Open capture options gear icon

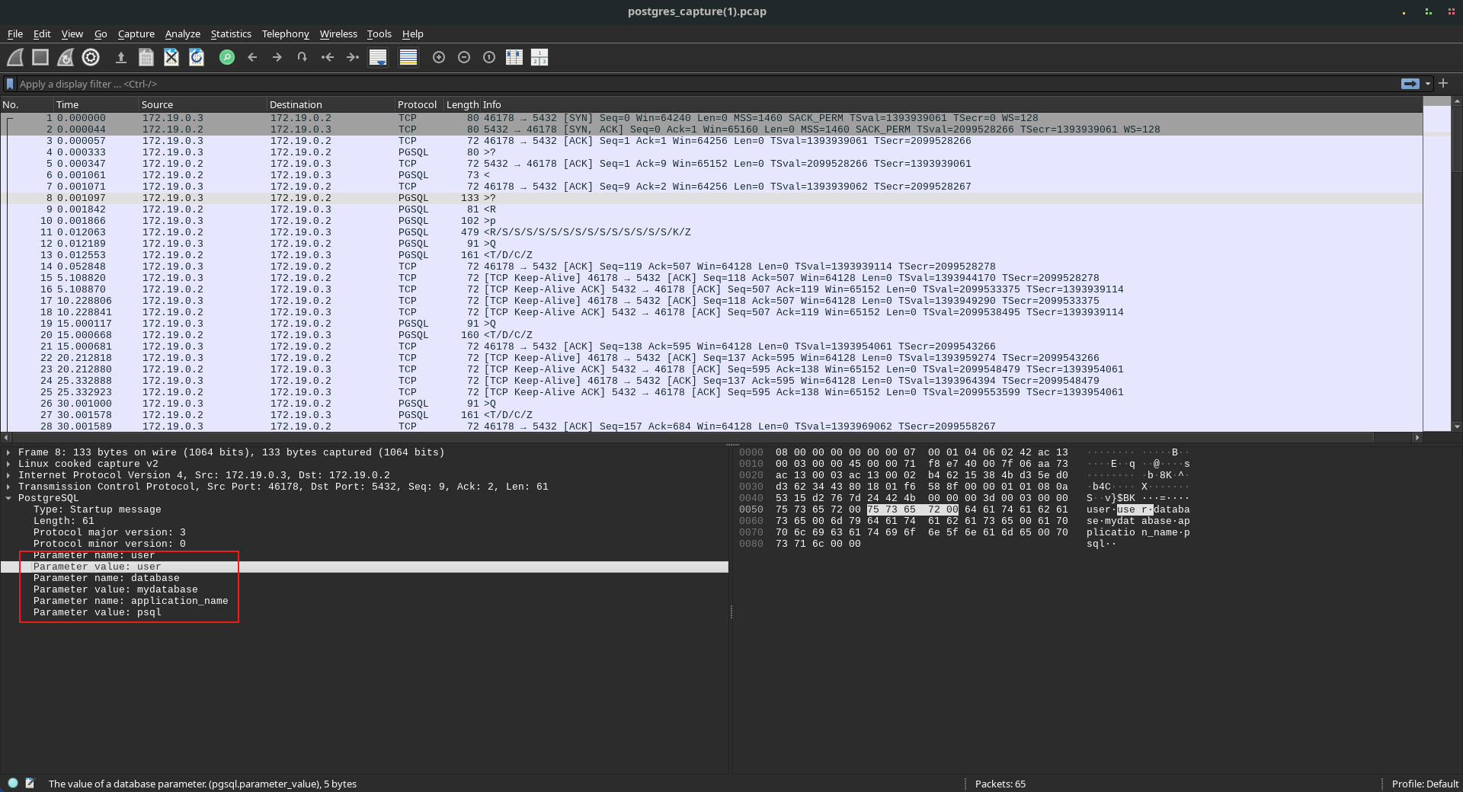(x=91, y=57)
